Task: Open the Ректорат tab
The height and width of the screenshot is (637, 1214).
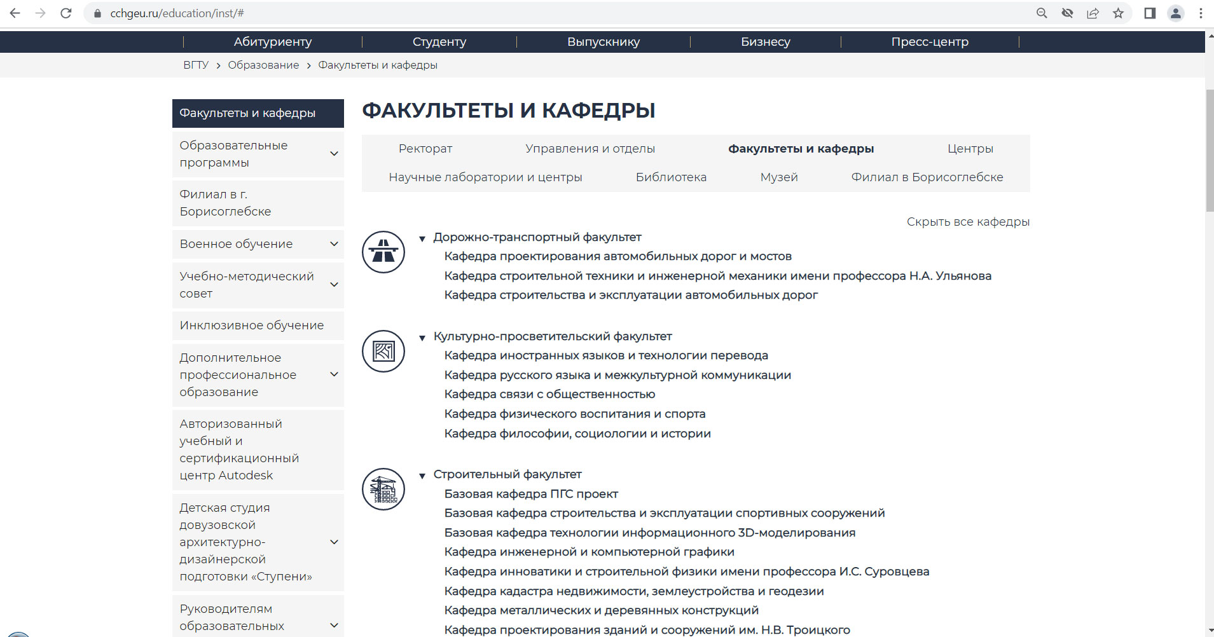Action: tap(425, 149)
